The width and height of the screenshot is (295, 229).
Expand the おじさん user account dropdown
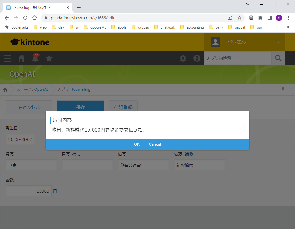(278, 42)
